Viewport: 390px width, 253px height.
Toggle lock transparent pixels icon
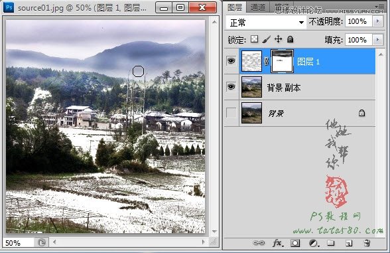pos(254,39)
